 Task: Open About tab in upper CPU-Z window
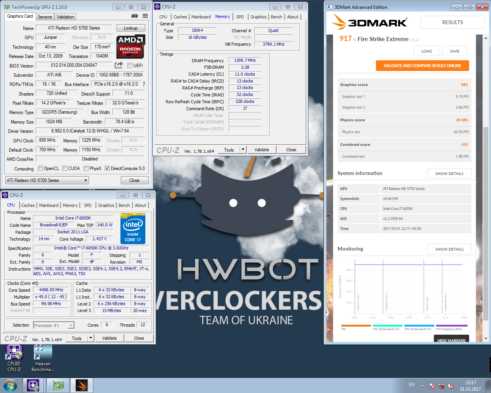click(x=293, y=17)
